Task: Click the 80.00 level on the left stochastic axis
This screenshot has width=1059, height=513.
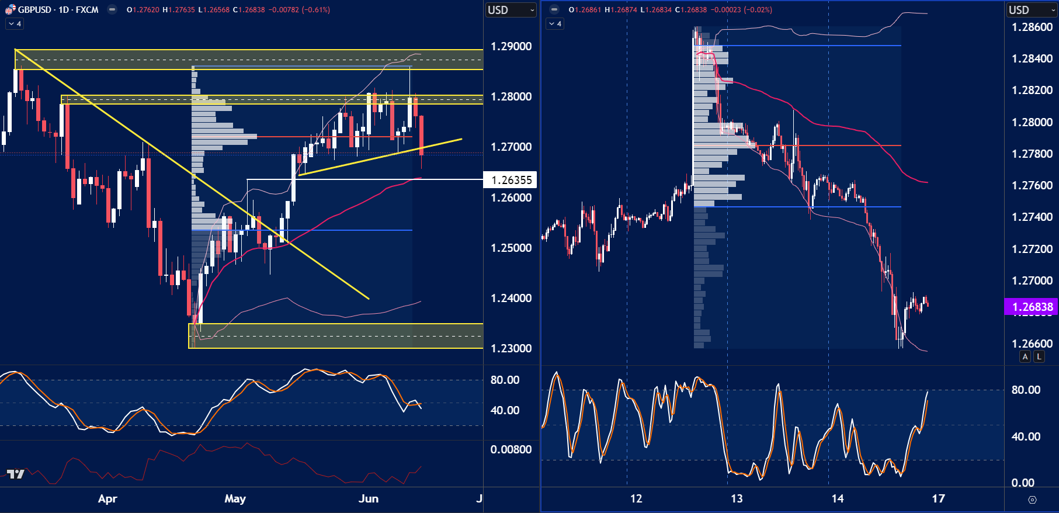Action: pyautogui.click(x=505, y=380)
